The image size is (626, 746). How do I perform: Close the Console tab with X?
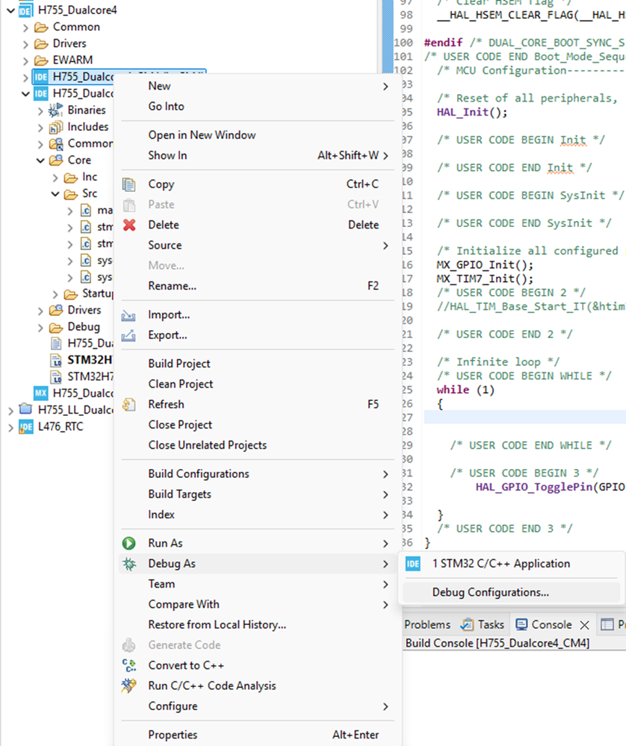tap(585, 625)
